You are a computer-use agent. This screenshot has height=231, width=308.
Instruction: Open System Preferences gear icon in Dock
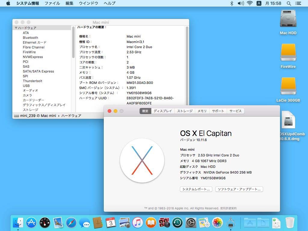tap(191, 223)
